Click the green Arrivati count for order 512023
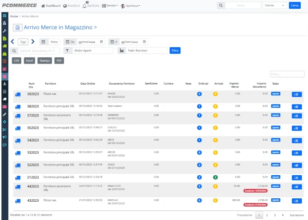 215,177
